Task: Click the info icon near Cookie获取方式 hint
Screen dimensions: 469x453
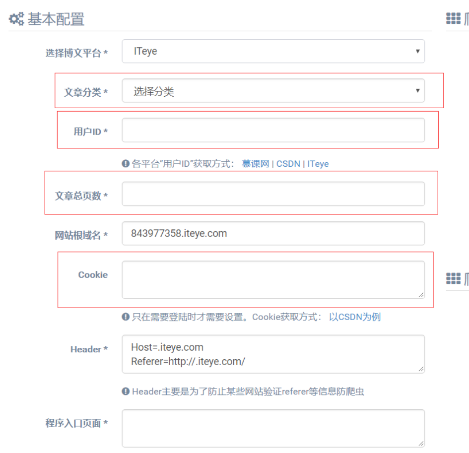Action: pyautogui.click(x=126, y=317)
